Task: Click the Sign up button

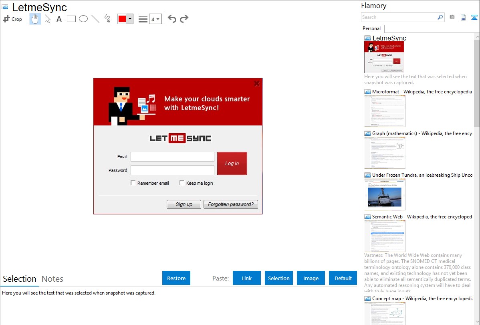Action: pos(184,204)
